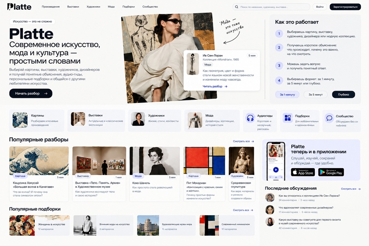Click Смотреть все for Последние обсуждения
Screen dimensions: 369x246
pyautogui.click(x=351, y=189)
